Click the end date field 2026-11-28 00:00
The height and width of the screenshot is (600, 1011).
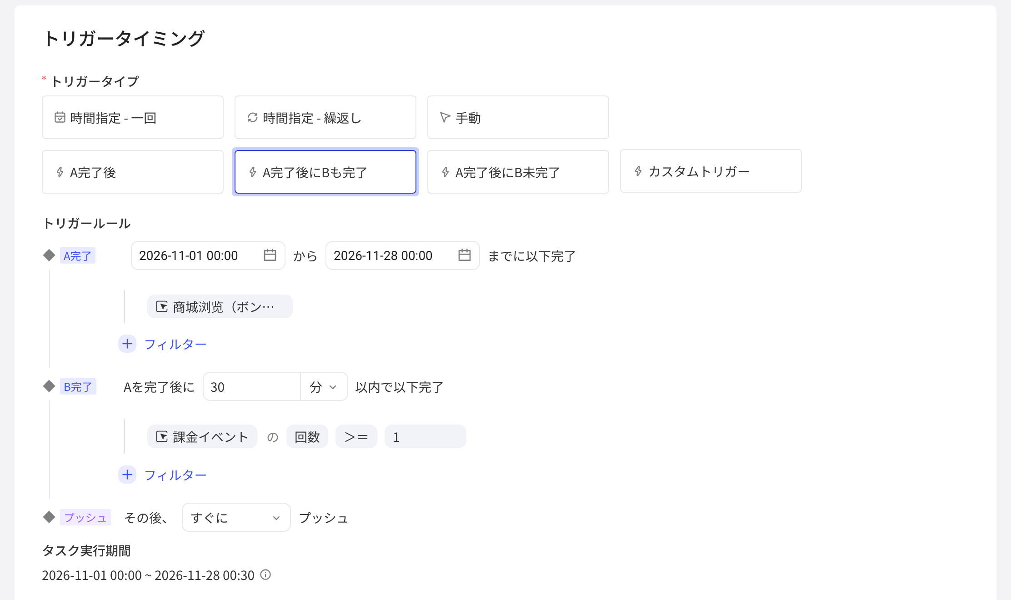[403, 255]
